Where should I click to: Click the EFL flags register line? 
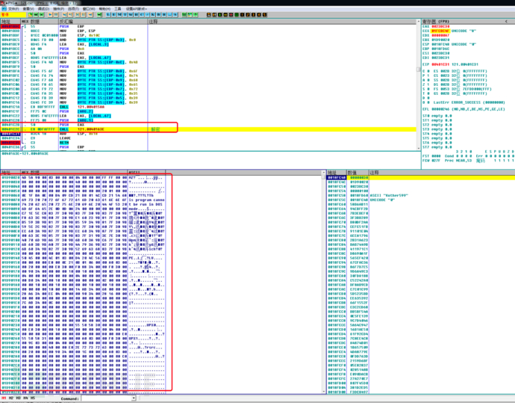click(x=463, y=109)
